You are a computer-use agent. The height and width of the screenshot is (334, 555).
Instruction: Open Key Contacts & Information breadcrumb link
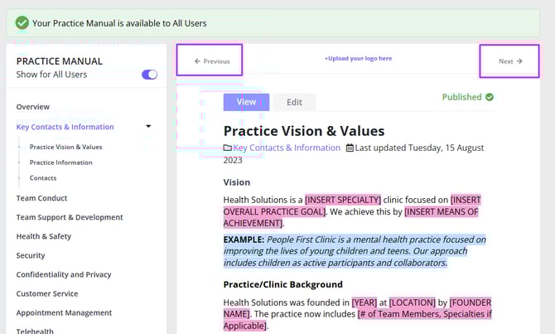(x=287, y=148)
